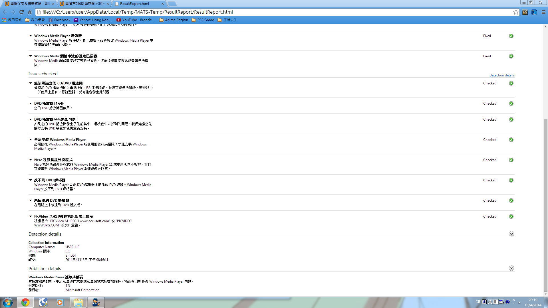The width and height of the screenshot is (548, 308).
Task: Open the Yahoo! Hong Kong bookmark
Action: coord(92,20)
